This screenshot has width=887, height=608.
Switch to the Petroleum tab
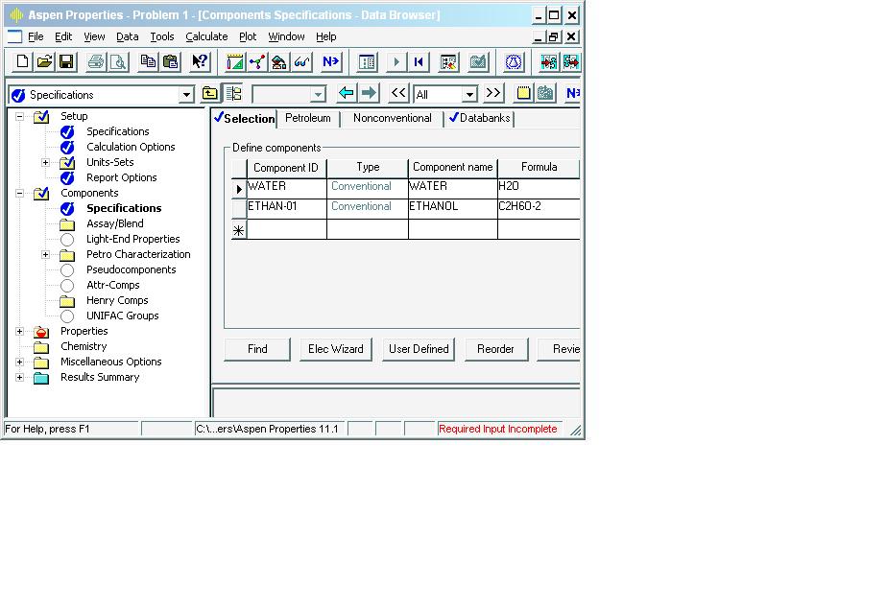point(308,118)
